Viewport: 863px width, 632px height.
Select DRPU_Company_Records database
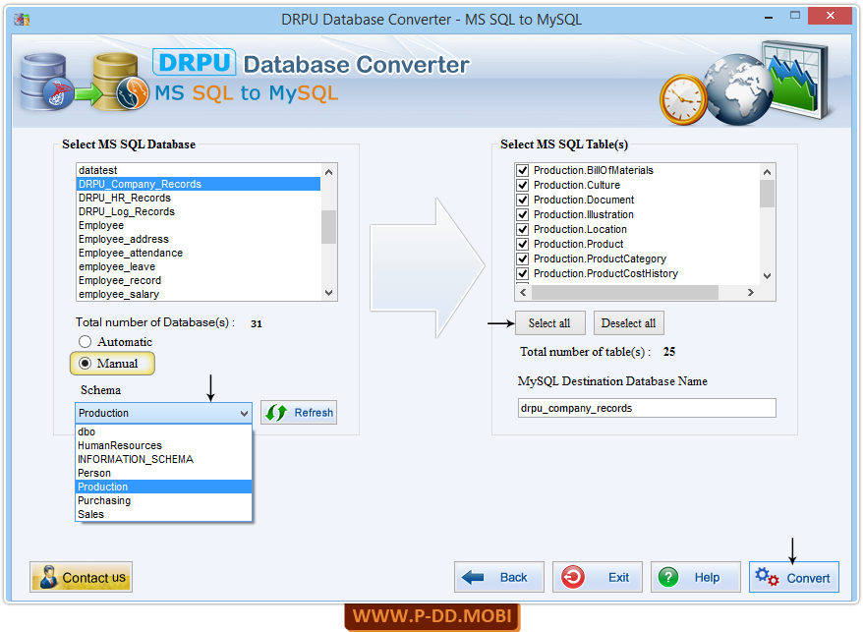coord(199,184)
